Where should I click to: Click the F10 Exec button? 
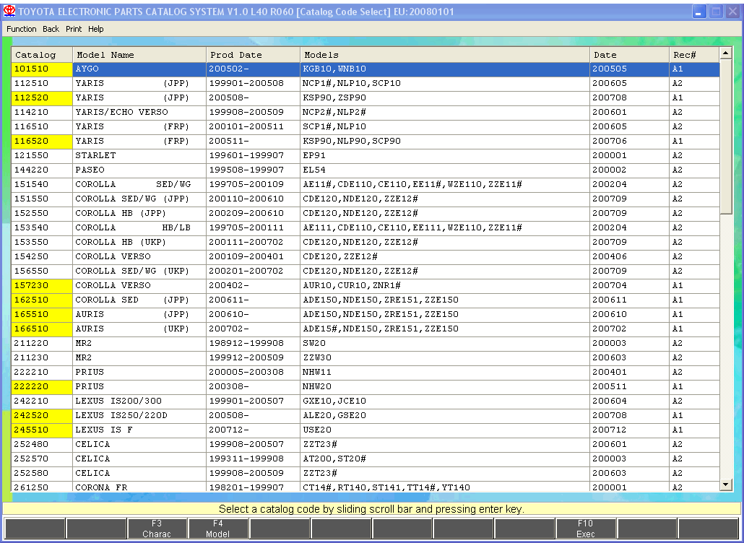click(x=586, y=529)
